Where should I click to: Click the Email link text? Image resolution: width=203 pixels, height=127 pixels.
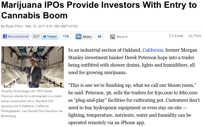pos(179,36)
